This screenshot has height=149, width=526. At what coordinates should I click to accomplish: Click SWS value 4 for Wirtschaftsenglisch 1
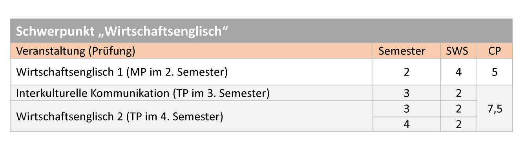[458, 72]
